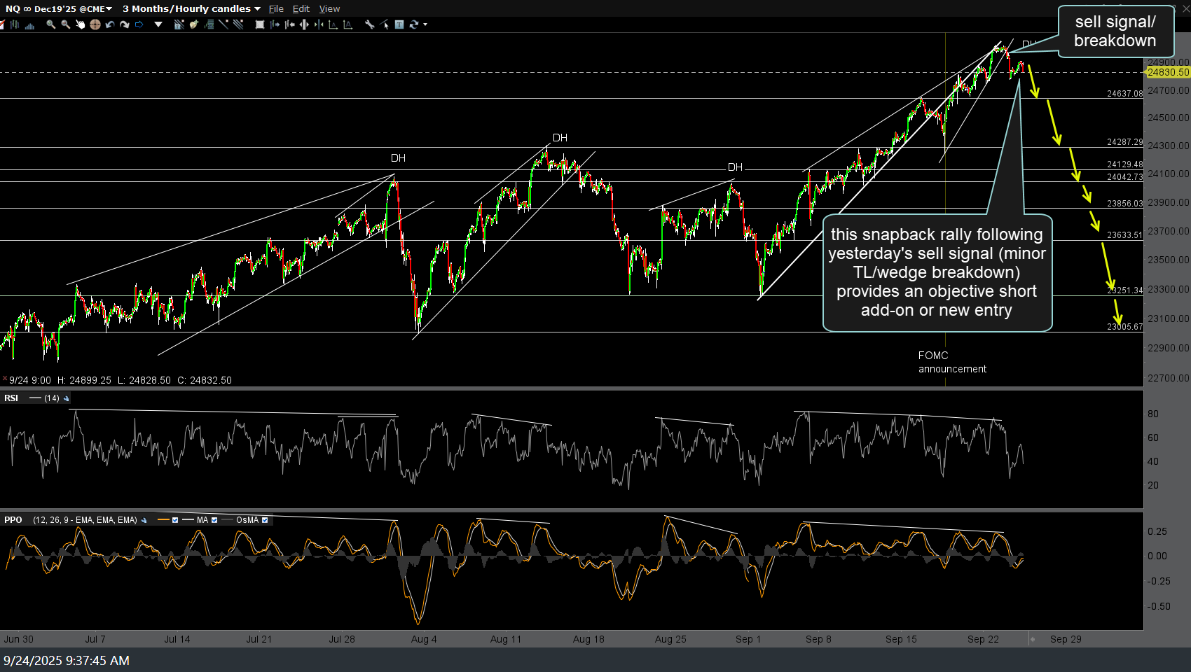Select the Parallel Lines channel tool
This screenshot has width=1191, height=672.
pyautogui.click(x=239, y=24)
